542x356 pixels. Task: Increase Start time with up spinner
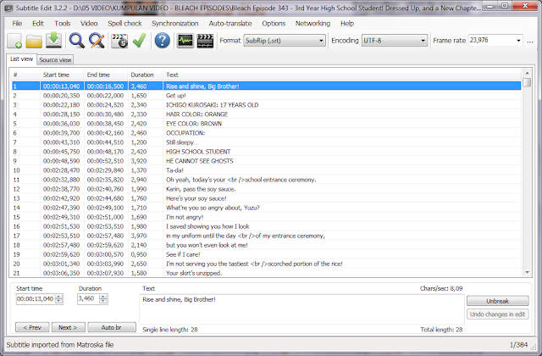[x=59, y=297]
